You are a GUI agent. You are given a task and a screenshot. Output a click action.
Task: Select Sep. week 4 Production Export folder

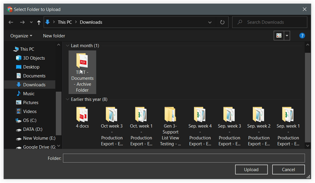click(x=200, y=126)
